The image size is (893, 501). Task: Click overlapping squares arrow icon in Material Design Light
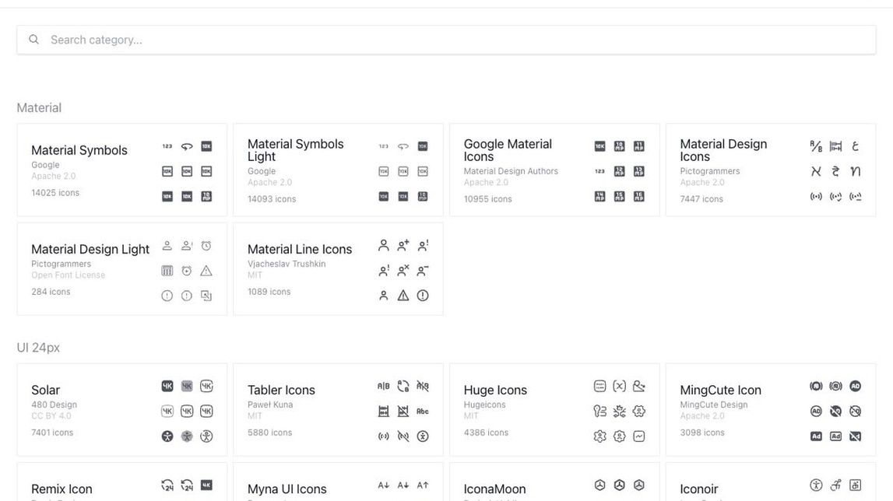(206, 296)
